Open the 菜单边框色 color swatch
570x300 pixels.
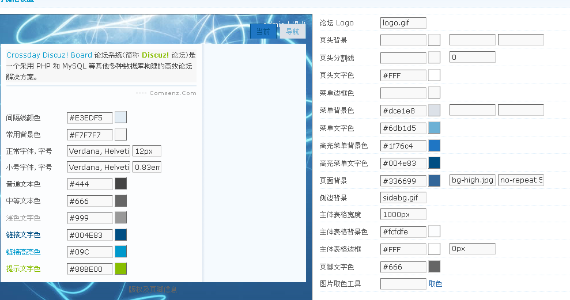pyautogui.click(x=434, y=92)
